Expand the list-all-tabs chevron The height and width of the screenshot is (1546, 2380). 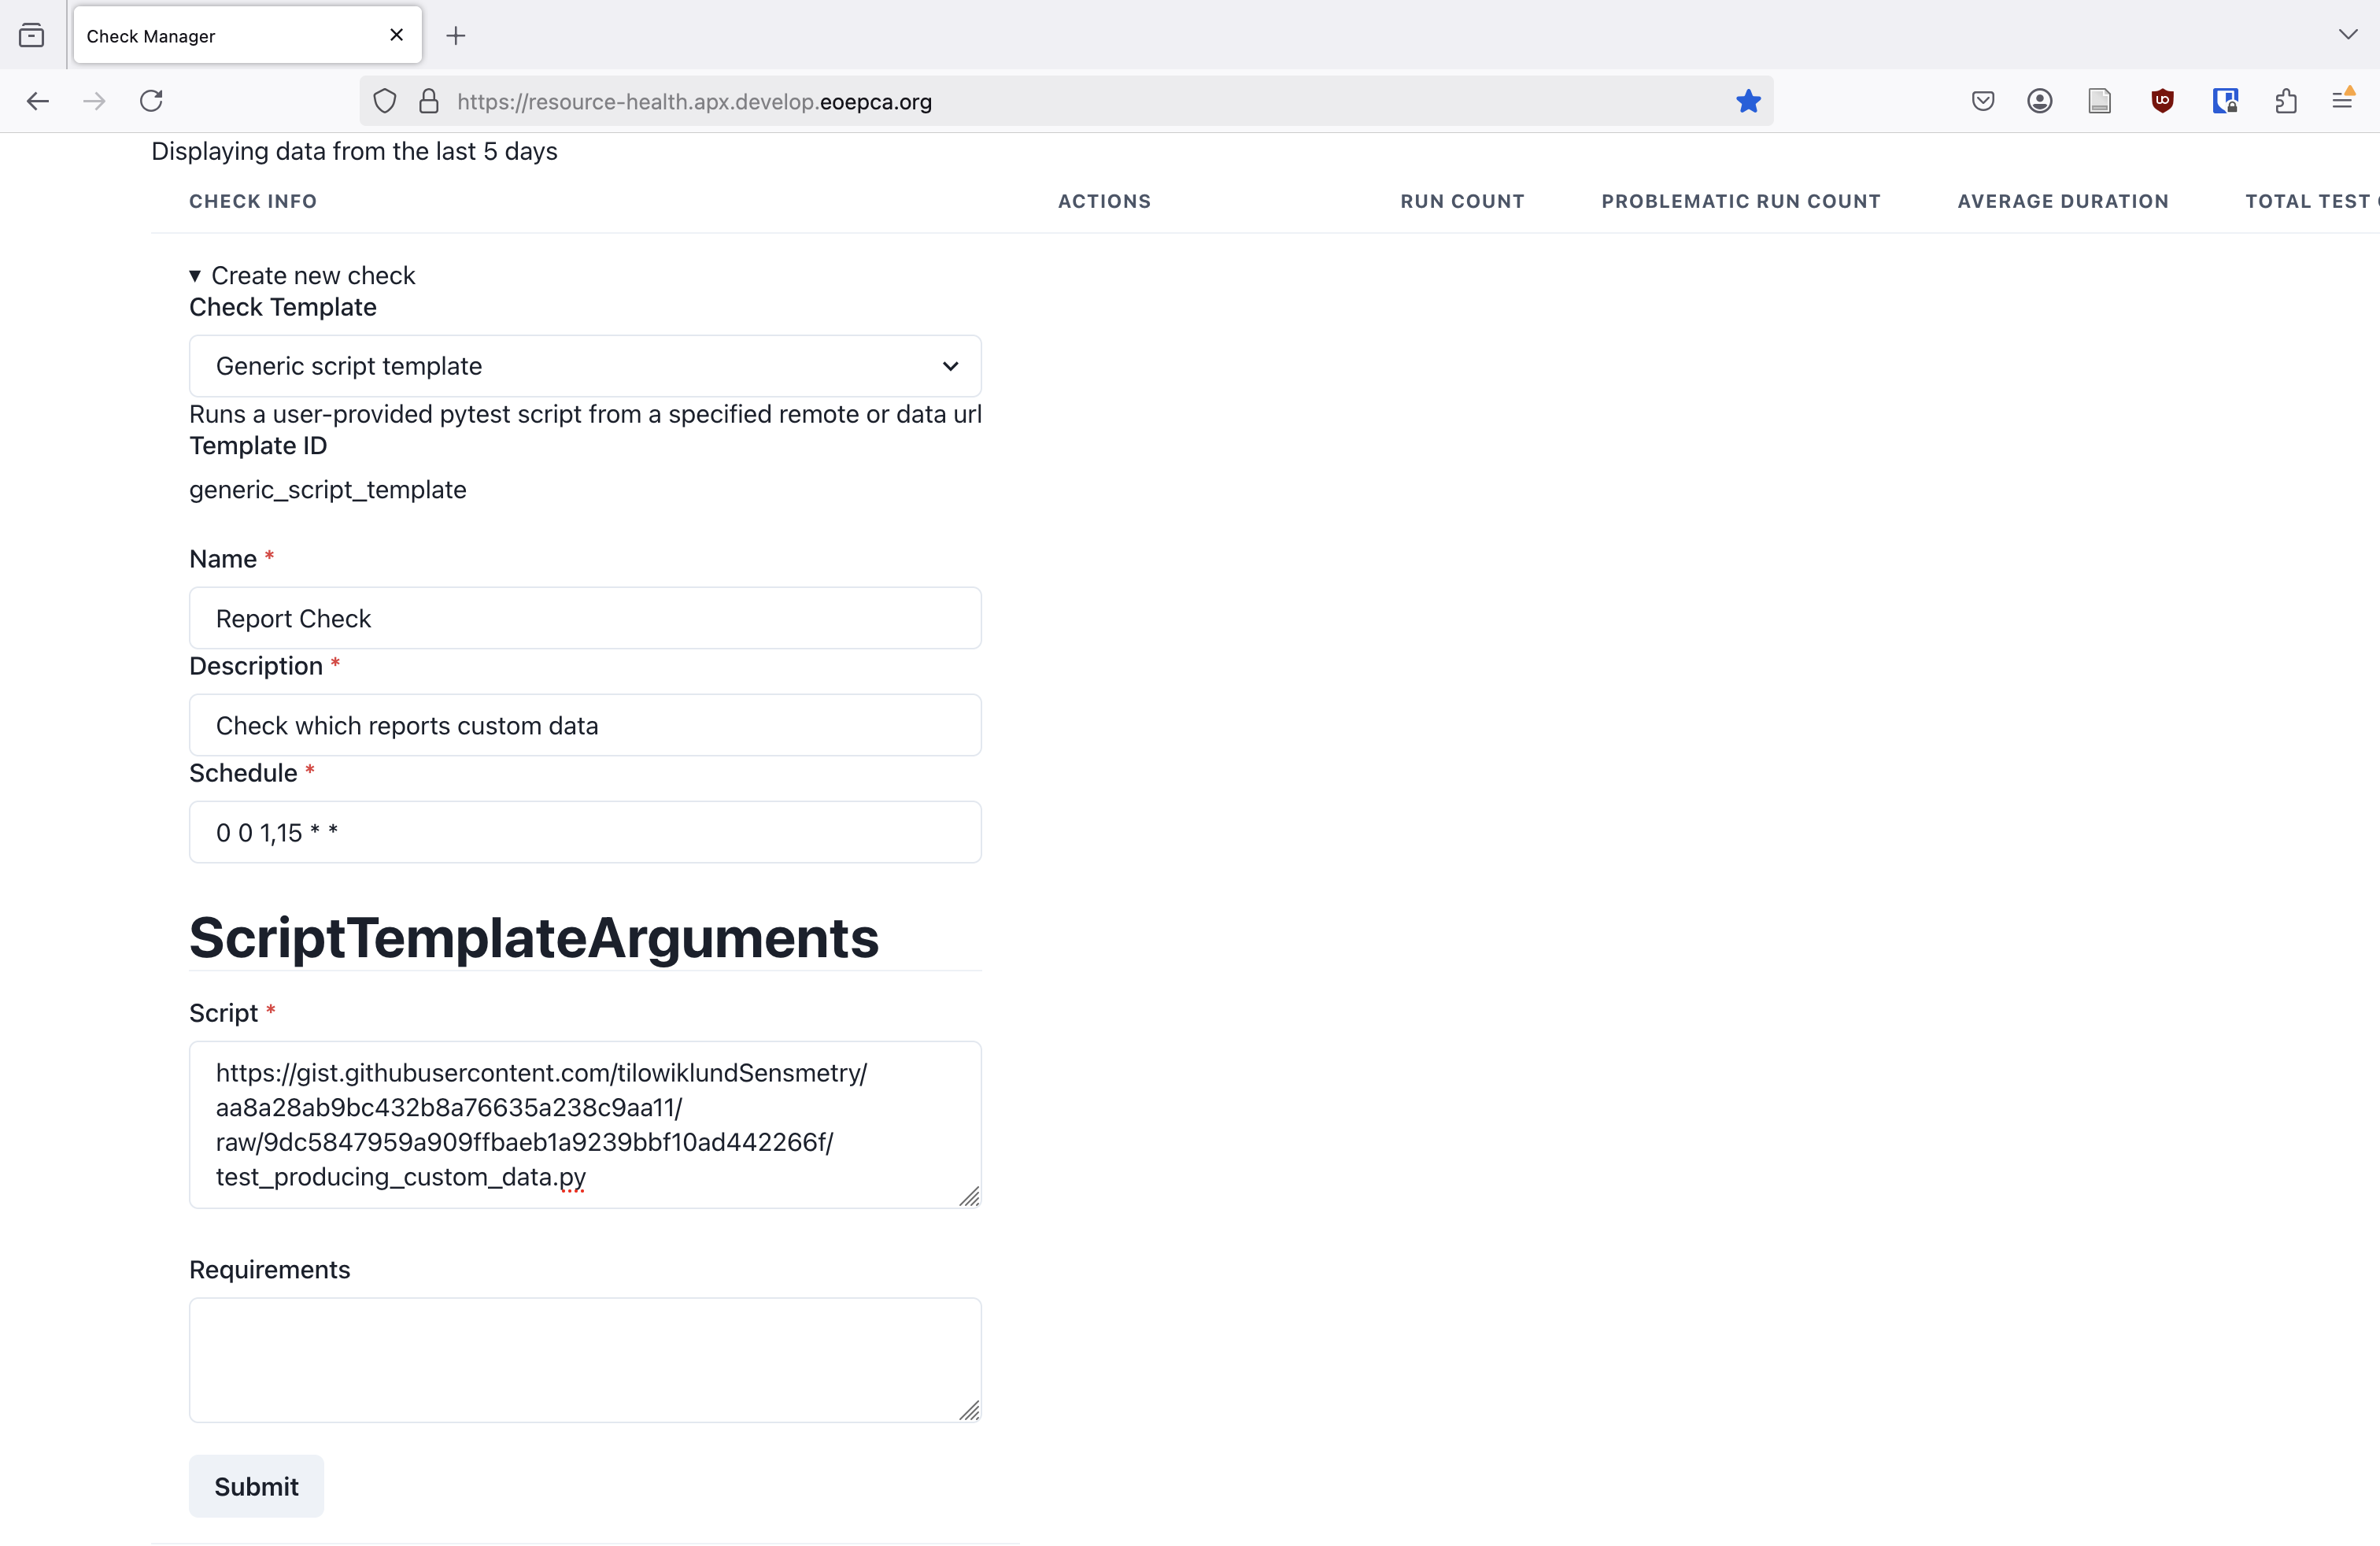(2348, 35)
